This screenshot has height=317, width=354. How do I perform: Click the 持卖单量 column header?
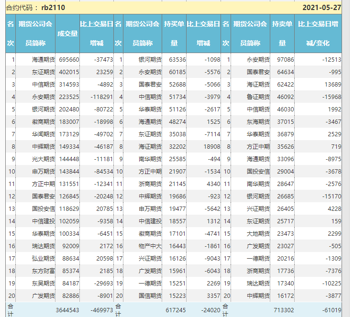282,33
